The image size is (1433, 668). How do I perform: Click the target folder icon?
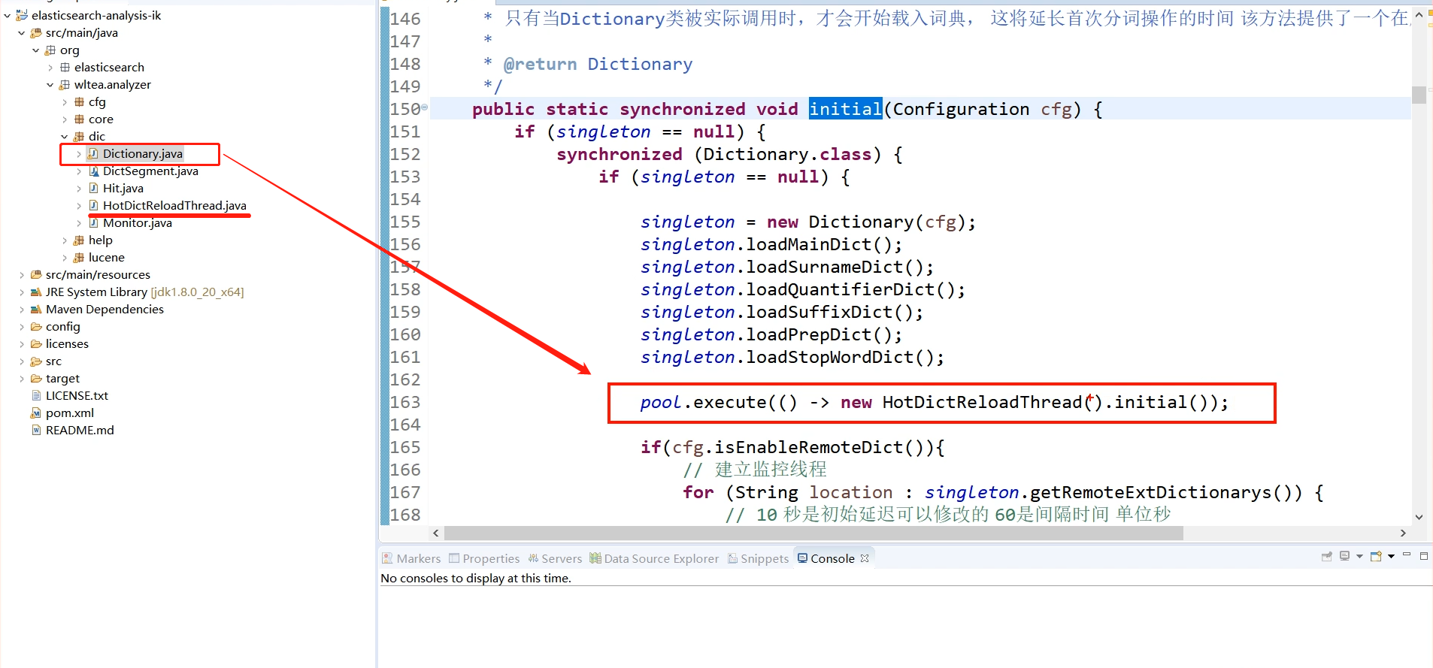[36, 378]
